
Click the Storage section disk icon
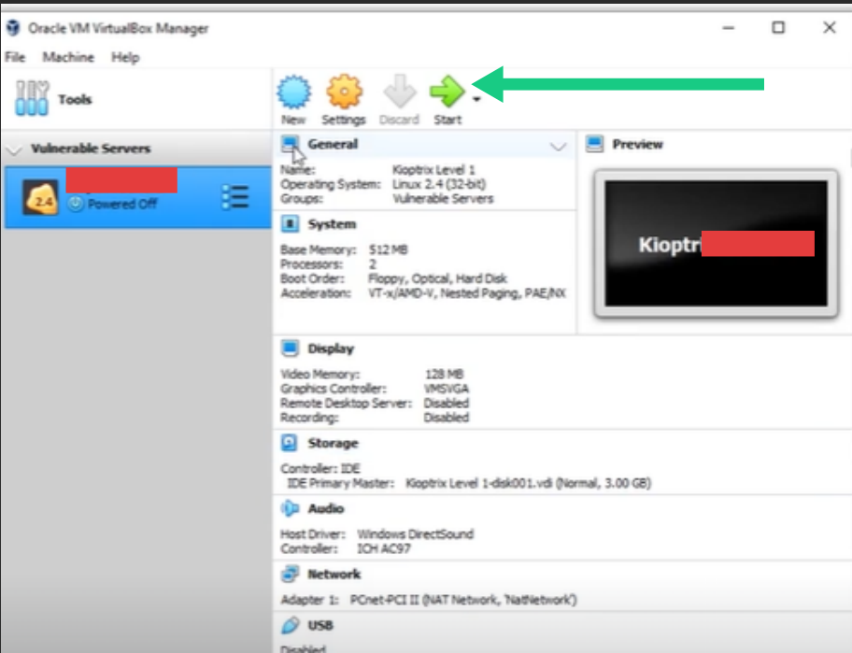tap(290, 443)
